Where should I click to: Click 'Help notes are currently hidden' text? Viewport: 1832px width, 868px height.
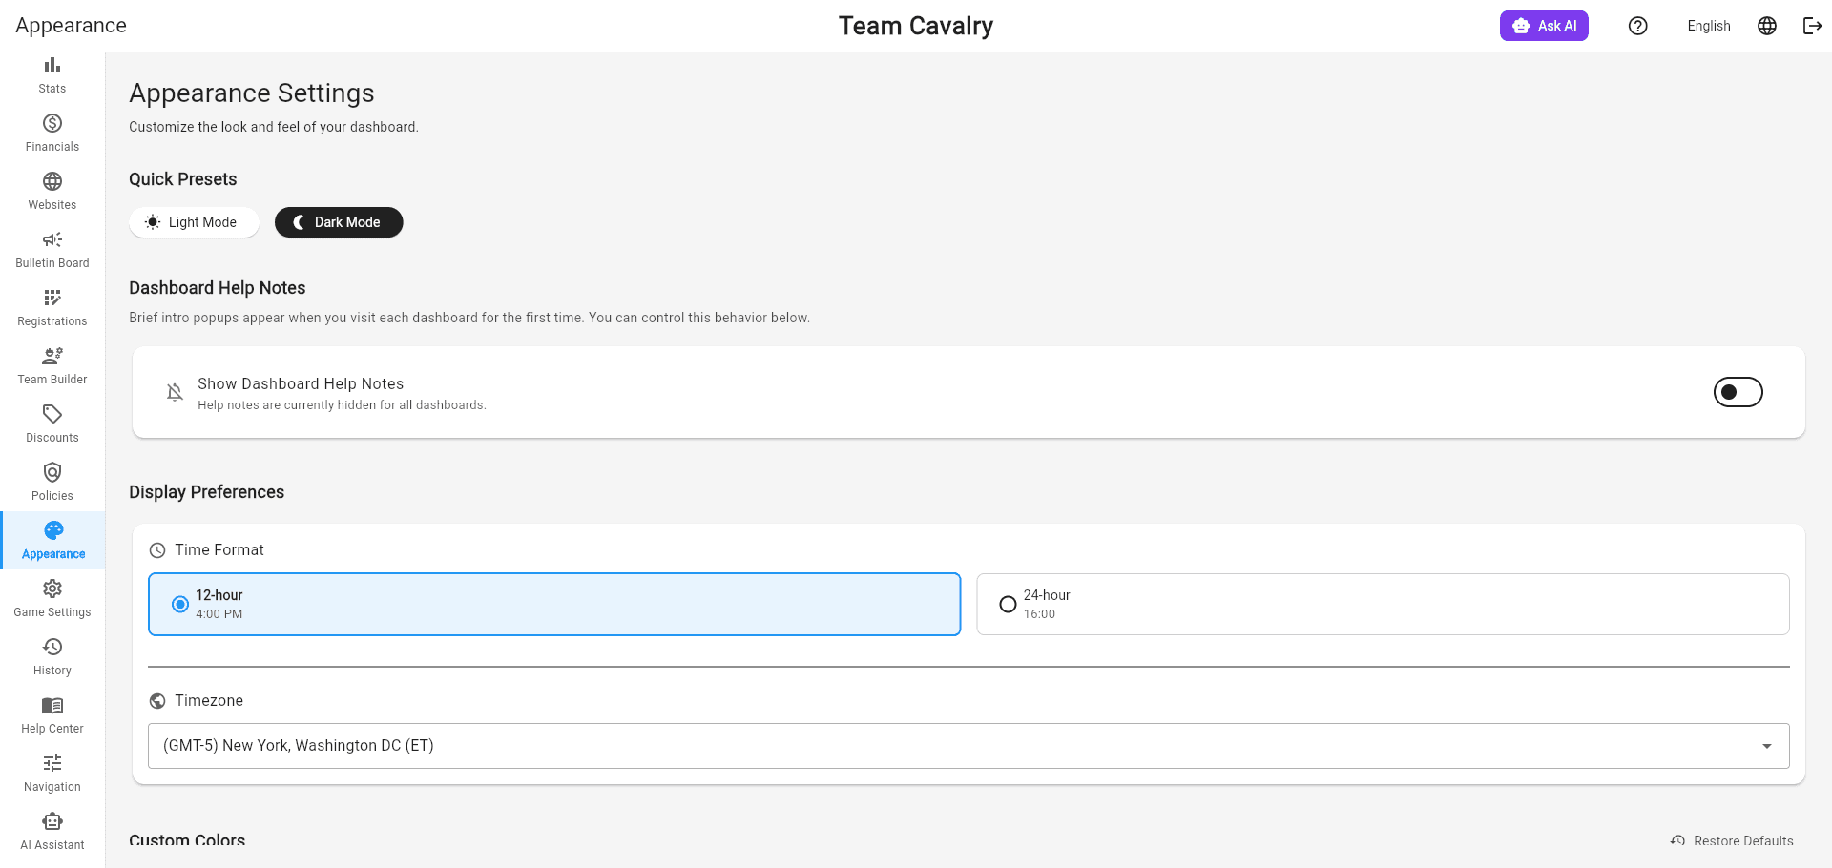[x=342, y=405]
